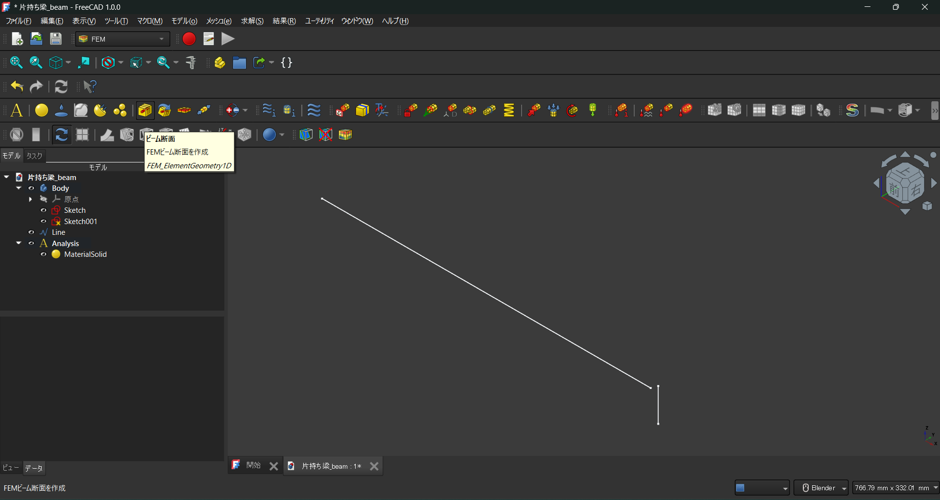This screenshot has height=500, width=940.
Task: Toggle visibility of 原点 origin
Action: click(x=44, y=199)
